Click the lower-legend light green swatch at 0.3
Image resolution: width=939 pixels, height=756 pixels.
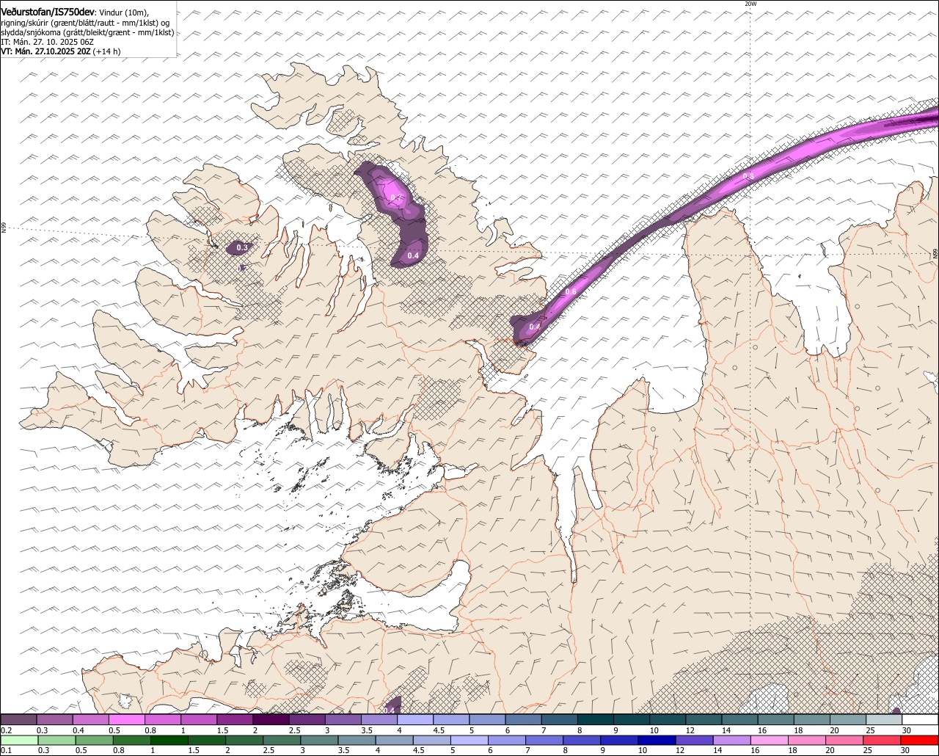coord(56,740)
